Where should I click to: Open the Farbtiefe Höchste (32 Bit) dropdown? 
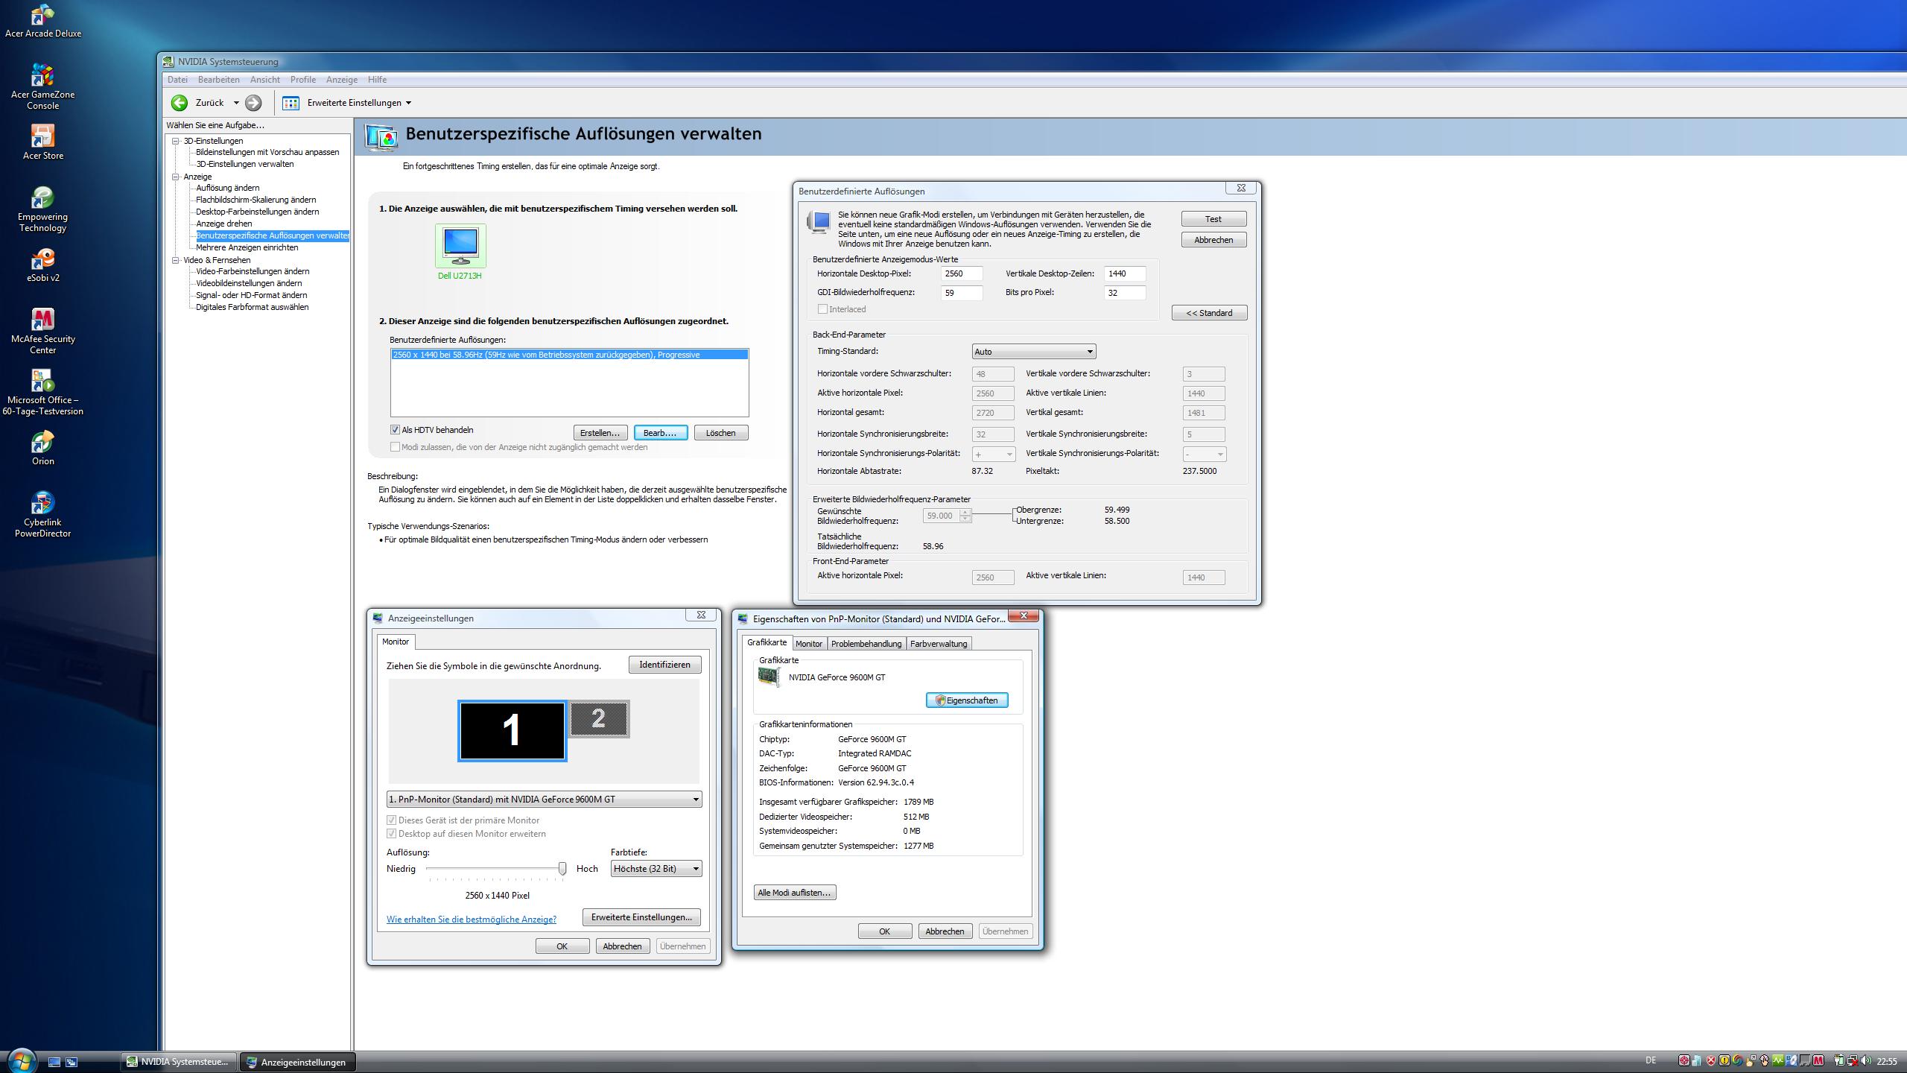[656, 869]
